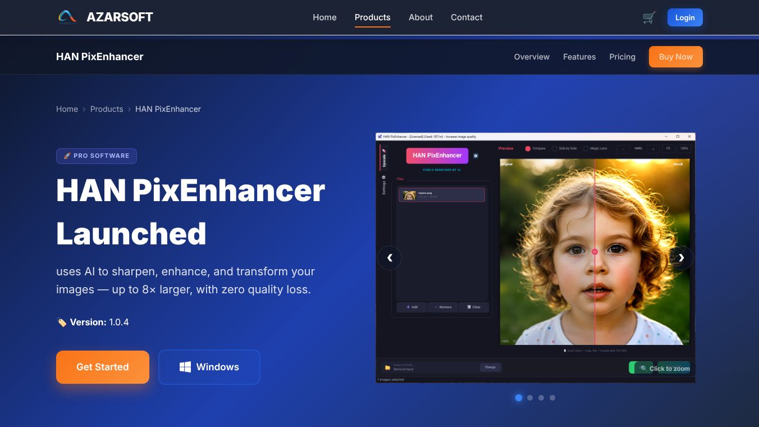Open the Products navigation item

pos(373,17)
